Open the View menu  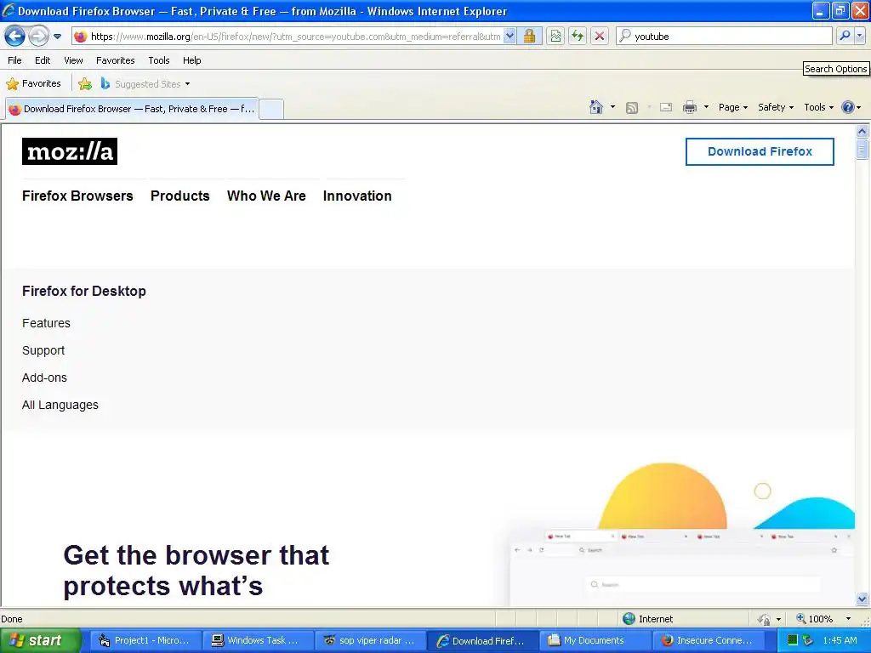pos(73,60)
